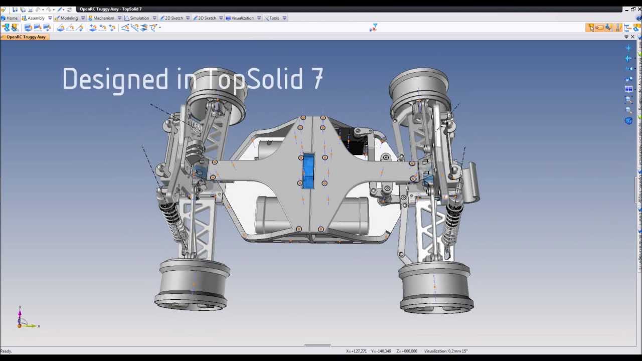Toggle the third orange highlighted toolbar button
Screen dimensions: 642x361
(x=609, y=28)
